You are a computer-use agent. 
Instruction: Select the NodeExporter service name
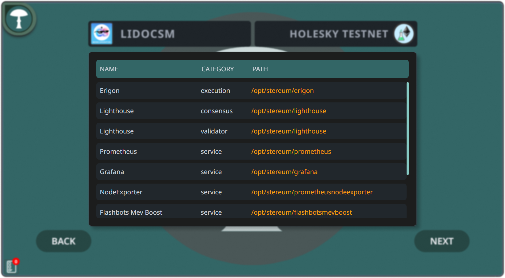tap(121, 192)
